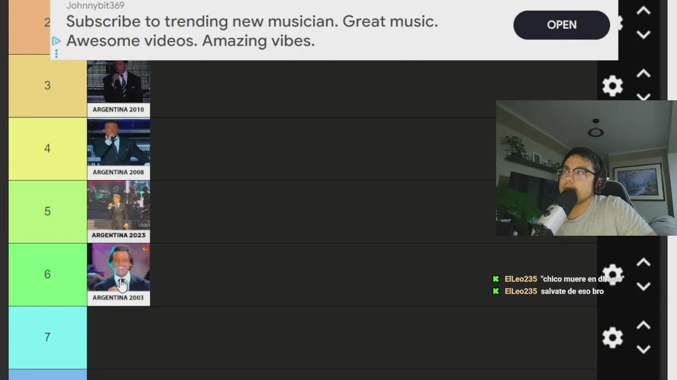Move tier 7 row down with chevron
The image size is (677, 380).
(x=643, y=349)
